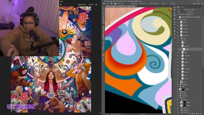204x115 pixels.
Task: Open brush preset picker dropdown
Action: coord(112,4)
